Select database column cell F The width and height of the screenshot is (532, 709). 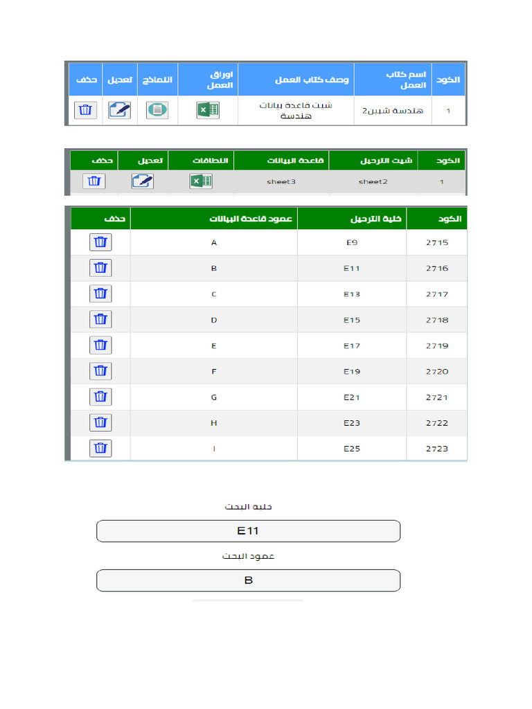214,372
